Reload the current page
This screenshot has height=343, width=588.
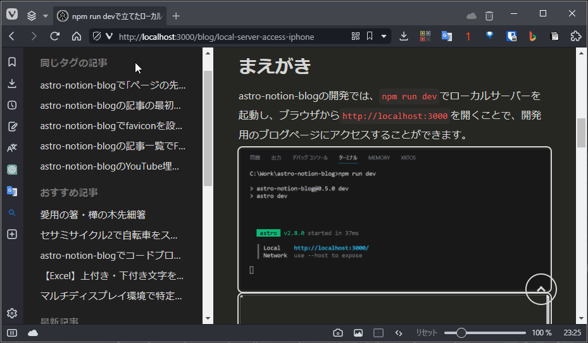click(55, 36)
